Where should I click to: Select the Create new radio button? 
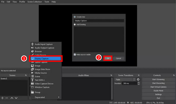pyautogui.click(x=75, y=17)
